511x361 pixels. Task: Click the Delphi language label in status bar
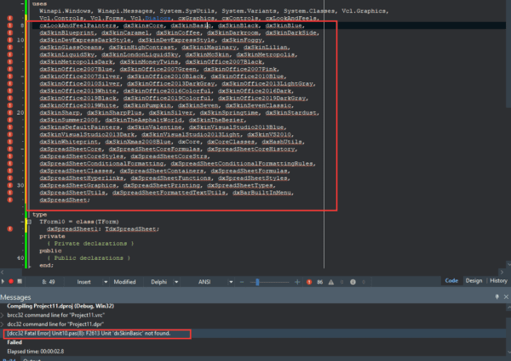pos(159,282)
